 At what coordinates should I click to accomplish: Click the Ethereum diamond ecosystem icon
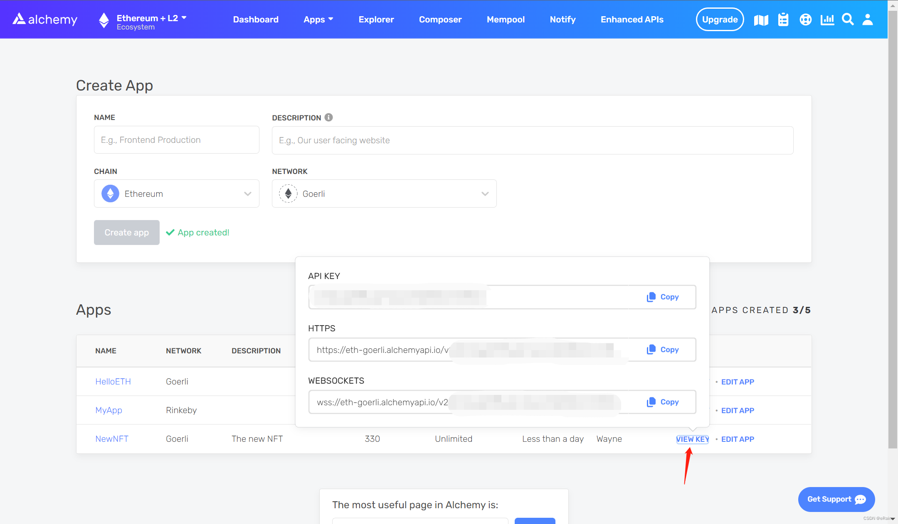[104, 20]
